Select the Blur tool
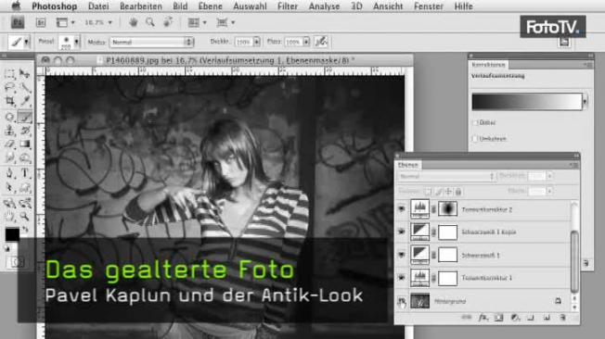The height and width of the screenshot is (339, 605). [x=9, y=158]
